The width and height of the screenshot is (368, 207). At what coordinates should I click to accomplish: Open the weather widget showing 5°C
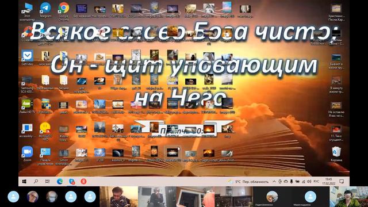coord(248,182)
